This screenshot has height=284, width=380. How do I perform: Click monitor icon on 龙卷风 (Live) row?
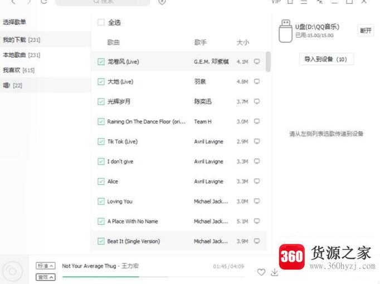257,61
